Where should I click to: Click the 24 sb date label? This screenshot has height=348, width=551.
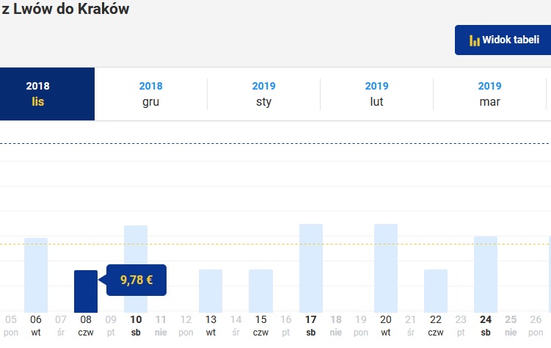(x=486, y=325)
